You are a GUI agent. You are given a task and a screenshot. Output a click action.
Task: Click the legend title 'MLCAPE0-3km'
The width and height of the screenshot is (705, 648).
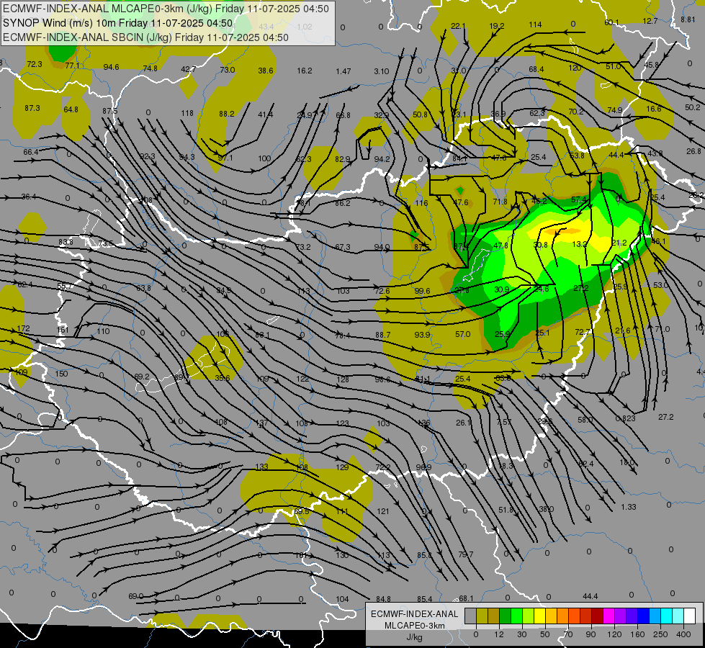pyautogui.click(x=414, y=626)
